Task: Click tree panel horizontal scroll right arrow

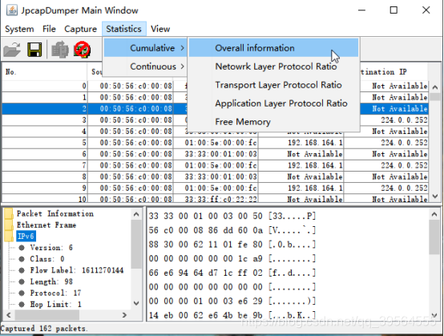Action: coord(124,315)
